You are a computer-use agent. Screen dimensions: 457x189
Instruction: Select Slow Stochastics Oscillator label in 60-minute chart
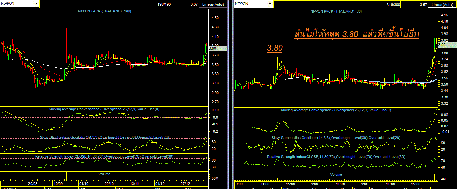[336, 138]
